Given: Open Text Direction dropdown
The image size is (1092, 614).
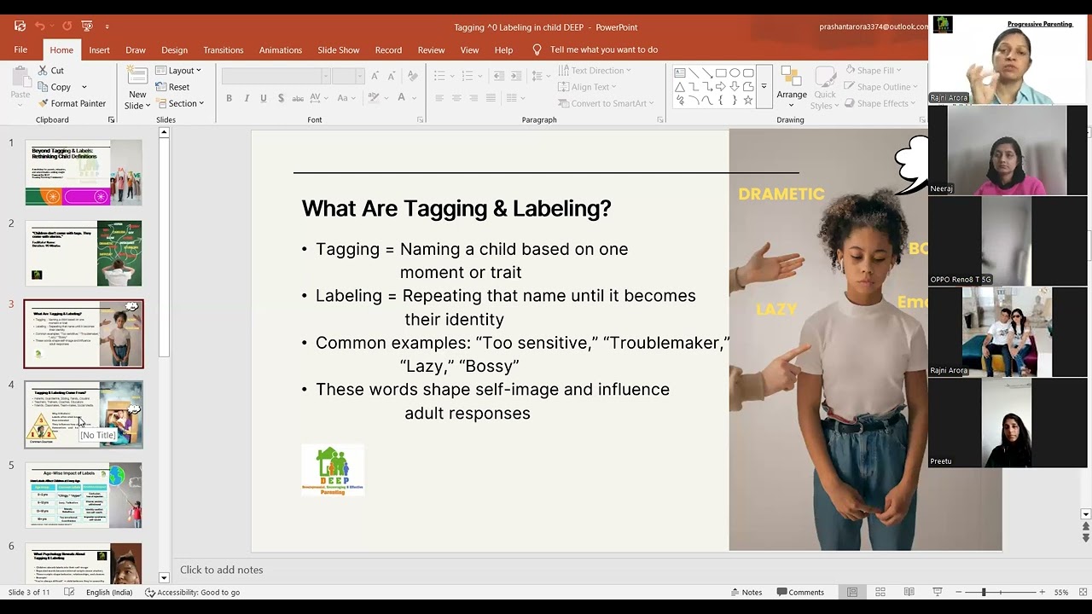Looking at the screenshot, I should click(x=594, y=71).
